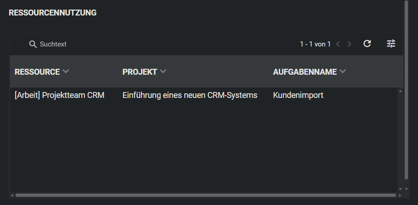Screen dimensions: 418x205
Task: Click the magnifier search icon
Action: pos(33,44)
